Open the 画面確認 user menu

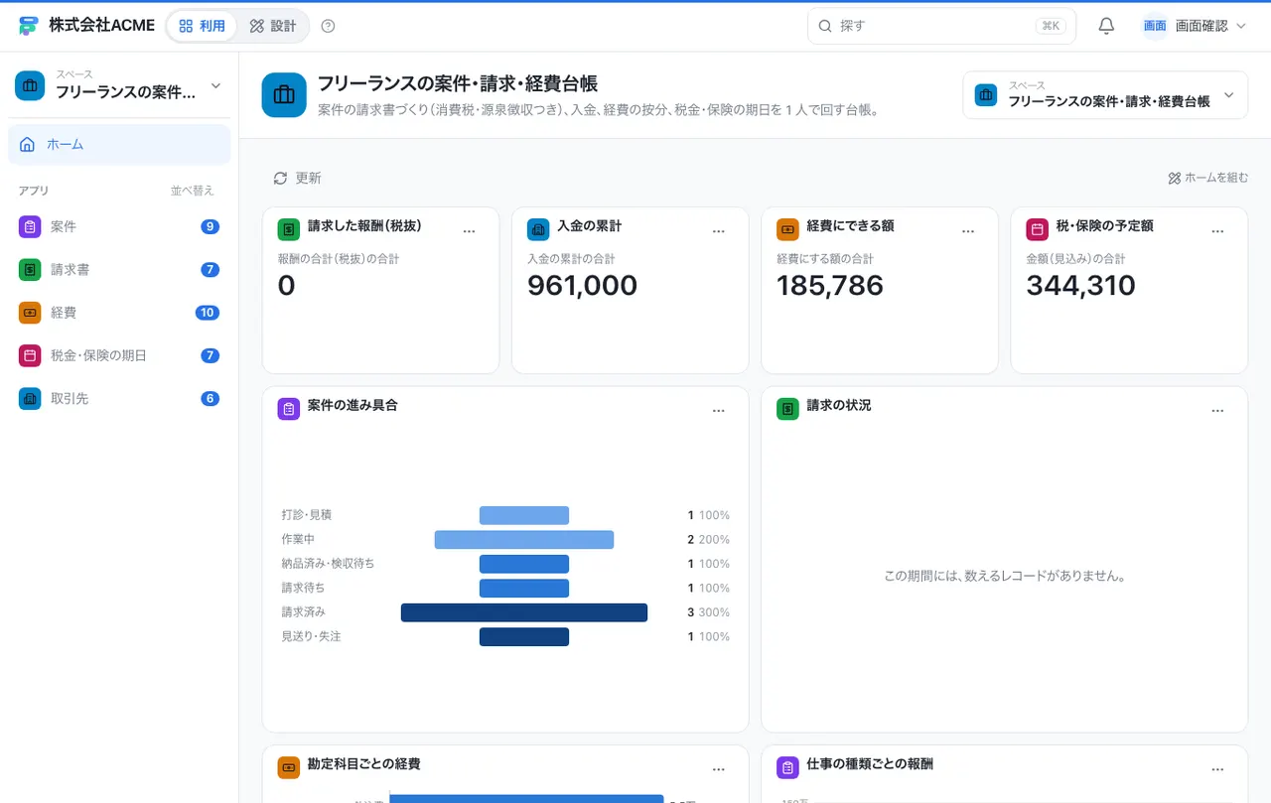click(x=1195, y=26)
